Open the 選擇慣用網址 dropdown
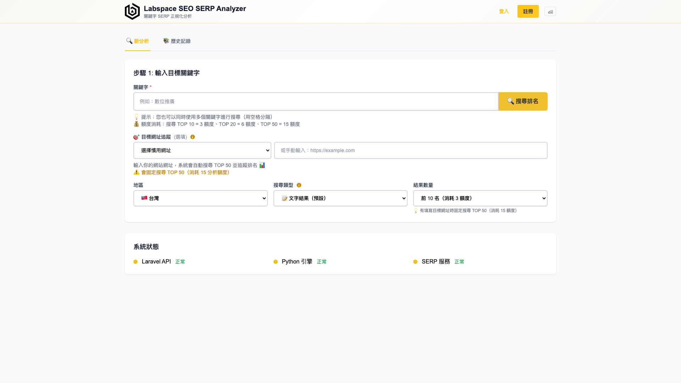This screenshot has width=681, height=383. (202, 150)
